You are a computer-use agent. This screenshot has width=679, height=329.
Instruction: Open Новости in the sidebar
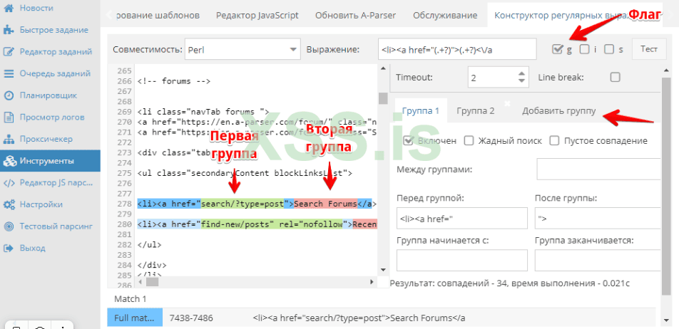coord(36,9)
